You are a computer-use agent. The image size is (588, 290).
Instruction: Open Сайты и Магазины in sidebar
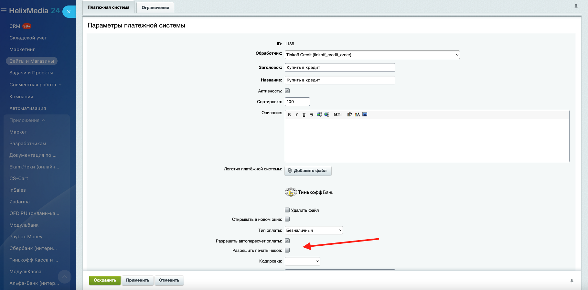click(32, 61)
